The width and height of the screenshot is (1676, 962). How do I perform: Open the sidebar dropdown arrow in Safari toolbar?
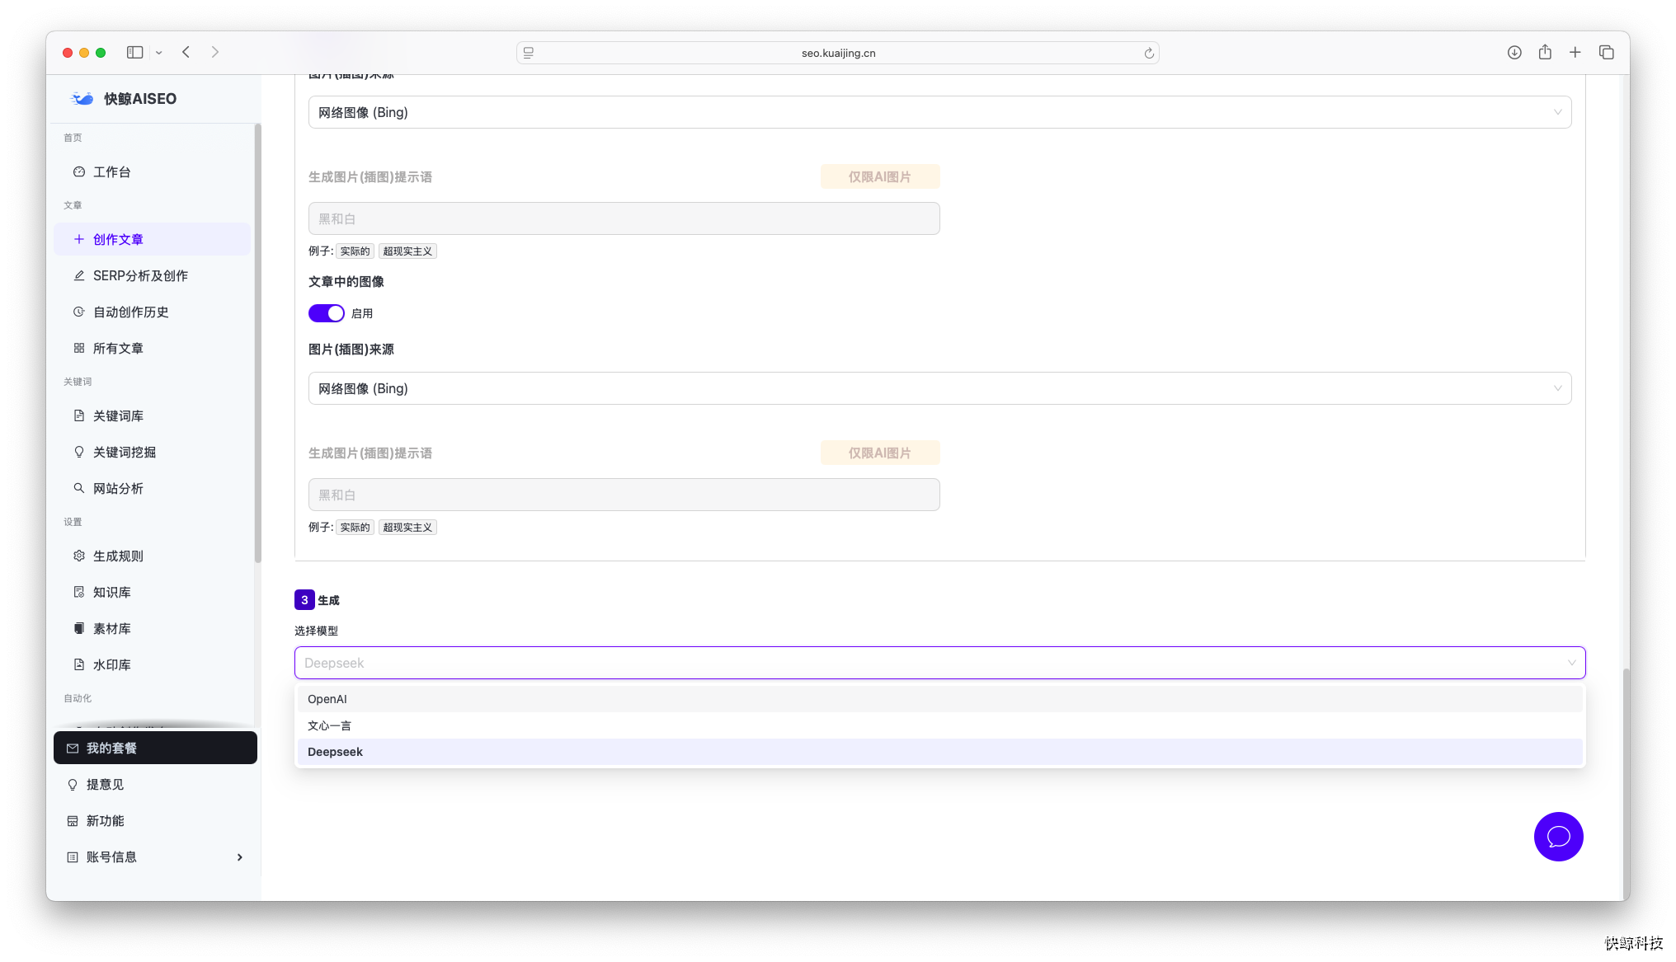click(x=158, y=53)
